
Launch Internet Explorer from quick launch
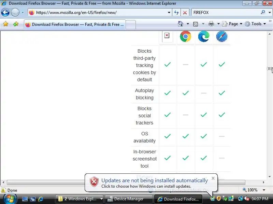41,199
